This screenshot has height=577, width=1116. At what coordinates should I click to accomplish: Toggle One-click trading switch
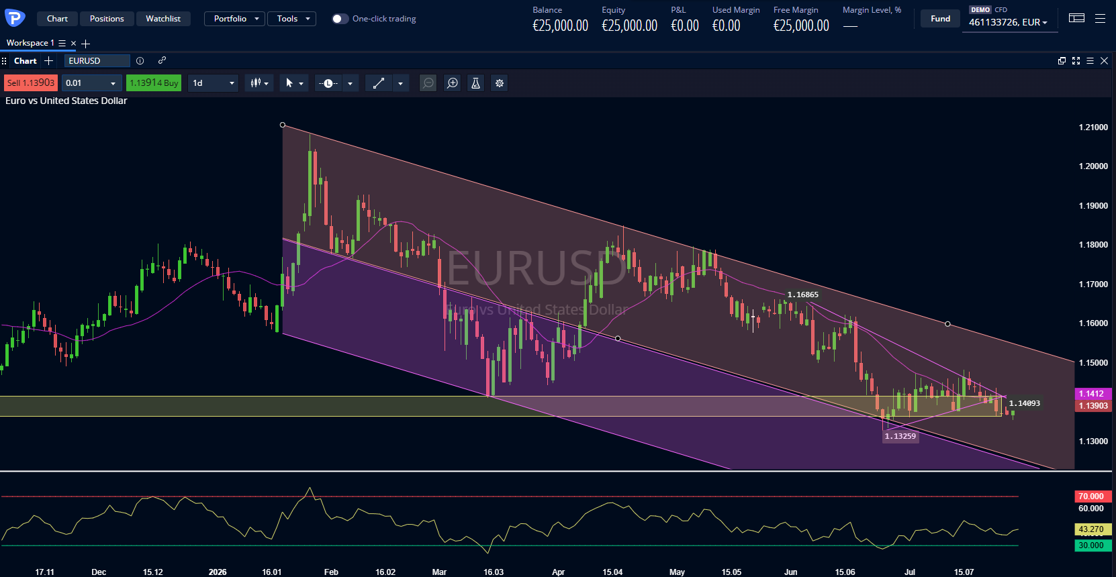pyautogui.click(x=340, y=19)
